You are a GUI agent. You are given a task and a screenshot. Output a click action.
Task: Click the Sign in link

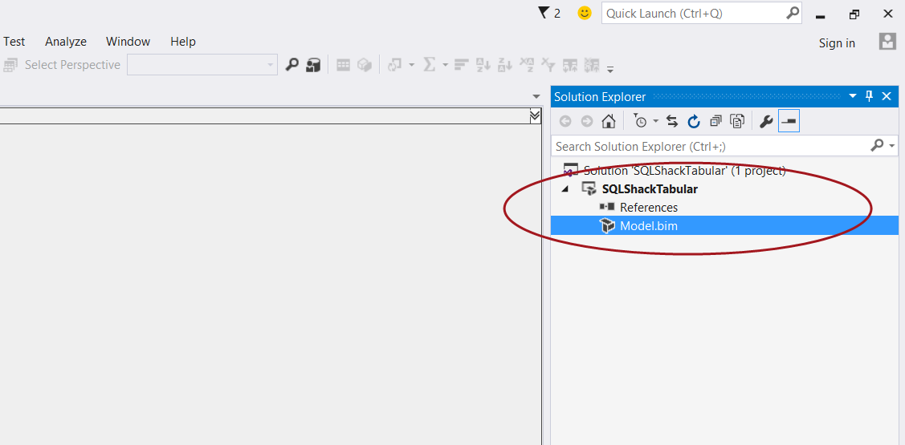pos(837,43)
